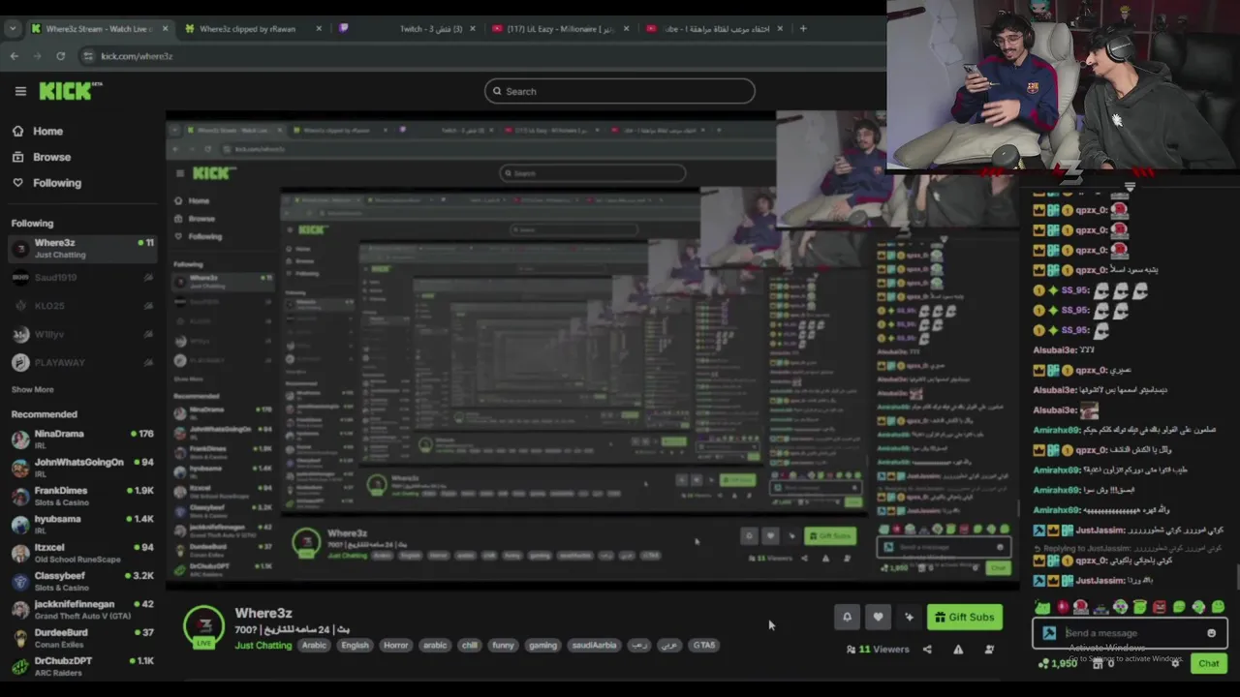The height and width of the screenshot is (697, 1240).
Task: Click the report warning triangle icon
Action: (958, 650)
